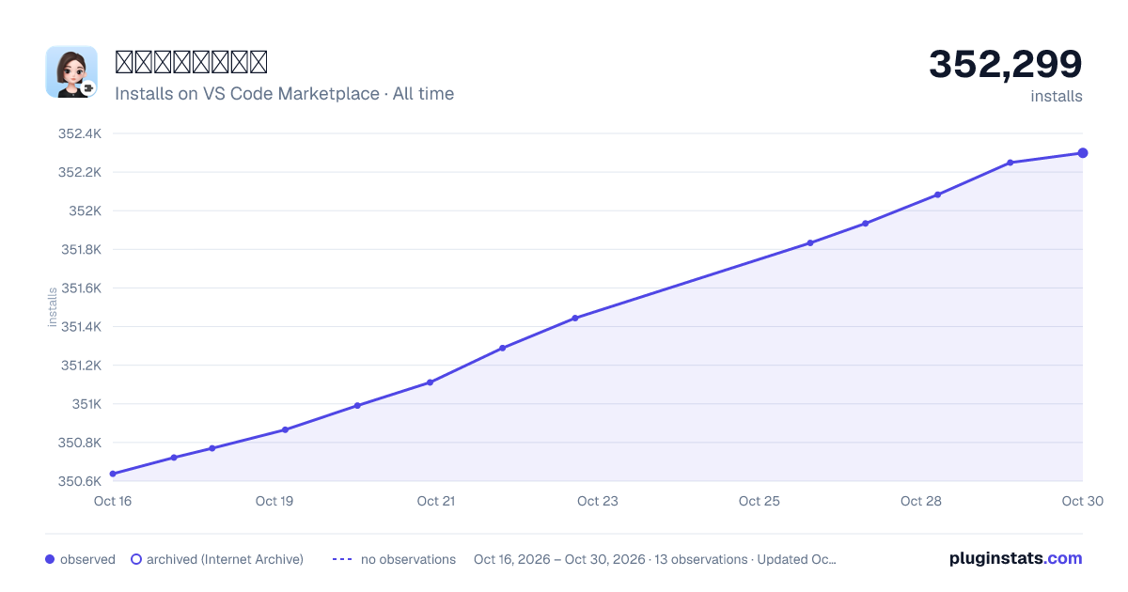The height and width of the screenshot is (592, 1128).
Task: Click the 'observed' legend label
Action: pyautogui.click(x=87, y=559)
